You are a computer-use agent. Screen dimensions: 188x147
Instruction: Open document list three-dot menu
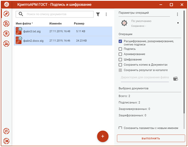[x=106, y=14]
